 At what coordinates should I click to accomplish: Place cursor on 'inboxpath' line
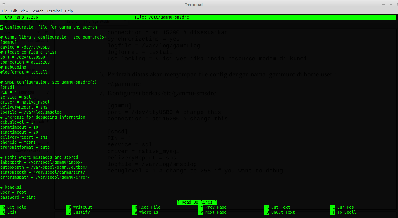42,162
